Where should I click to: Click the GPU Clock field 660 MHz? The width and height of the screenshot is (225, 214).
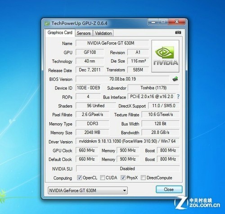click(87, 150)
